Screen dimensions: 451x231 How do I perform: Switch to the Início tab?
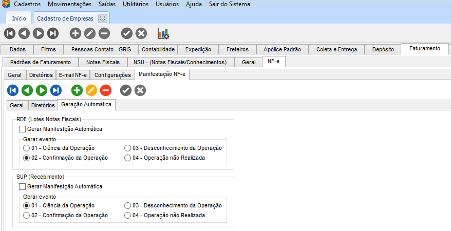click(19, 18)
